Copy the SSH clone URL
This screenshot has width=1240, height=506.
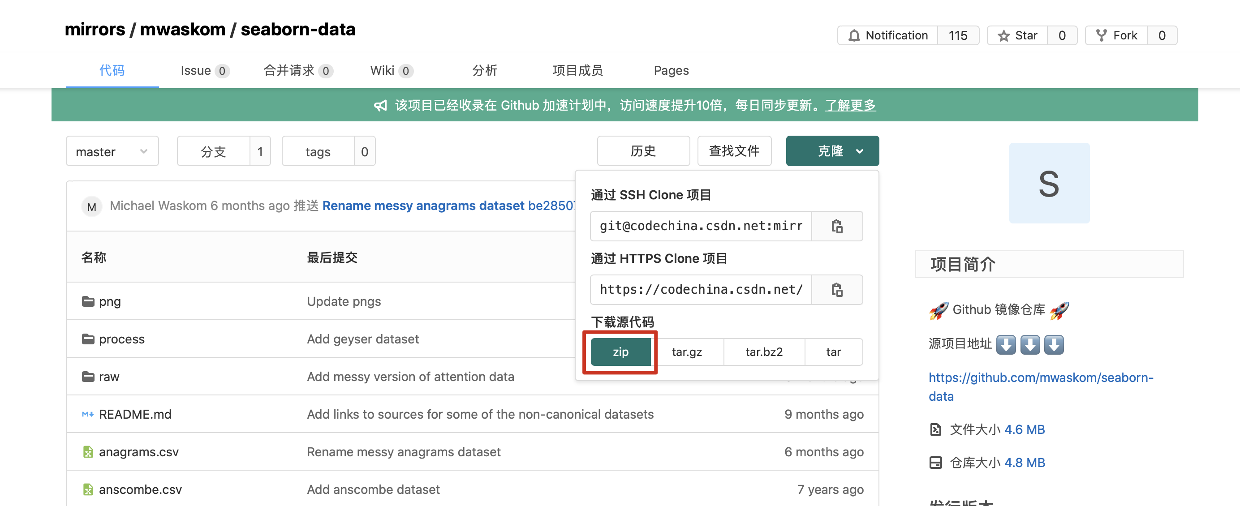[837, 226]
